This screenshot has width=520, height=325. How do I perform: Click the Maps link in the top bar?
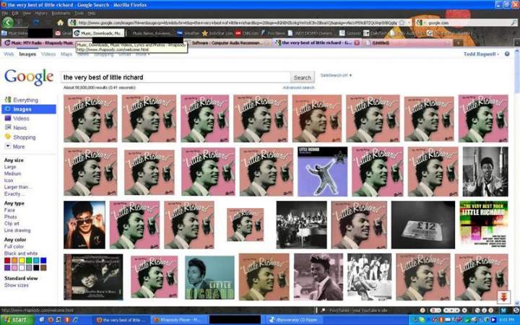pos(66,54)
